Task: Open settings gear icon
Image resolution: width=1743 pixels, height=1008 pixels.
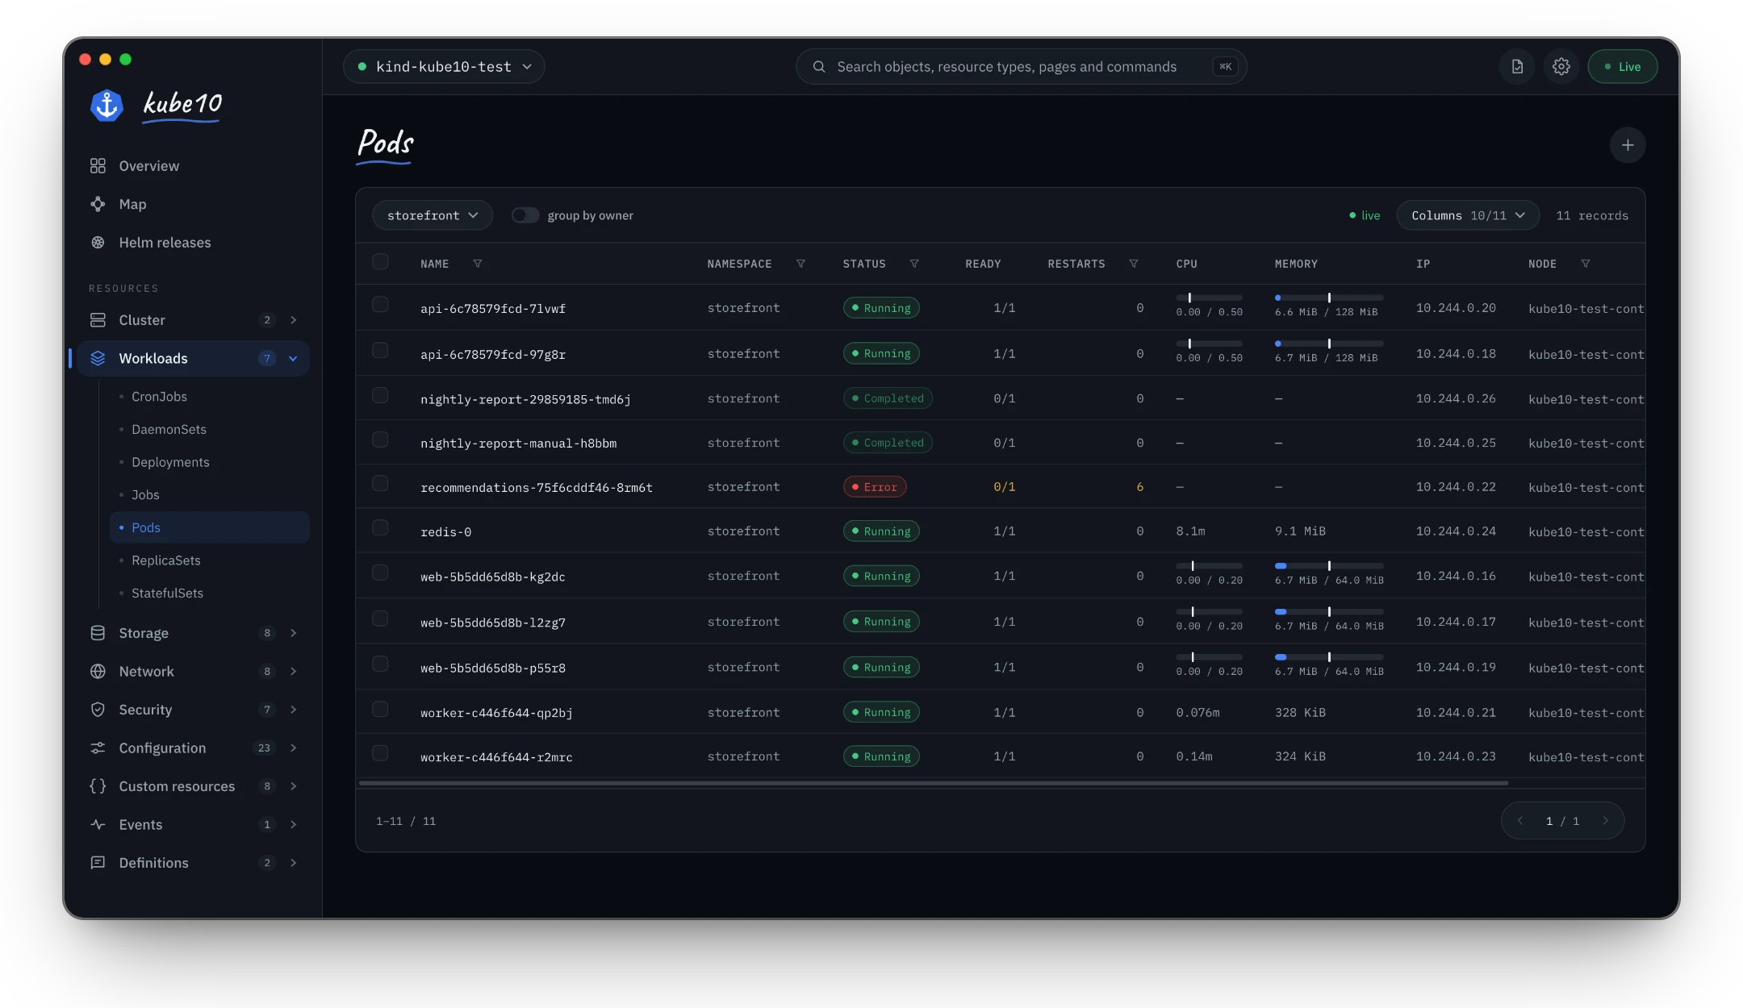Action: pos(1561,67)
